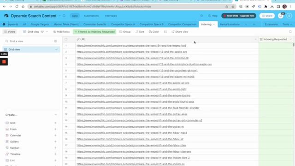The height and width of the screenshot is (166, 295).
Task: Click Over limits - Upgrade now
Action: click(x=239, y=16)
